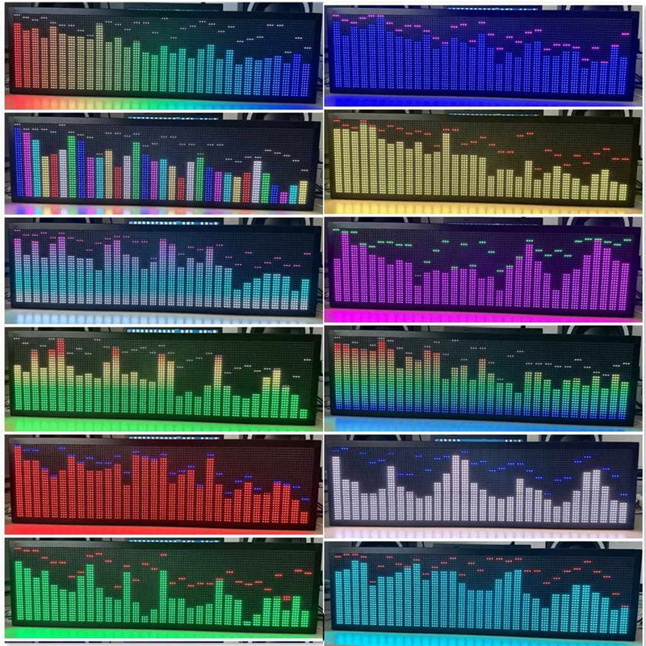Screen dimensions: 646x646
Task: Click the yellow spectrum with red peaks
Action: click(x=483, y=160)
